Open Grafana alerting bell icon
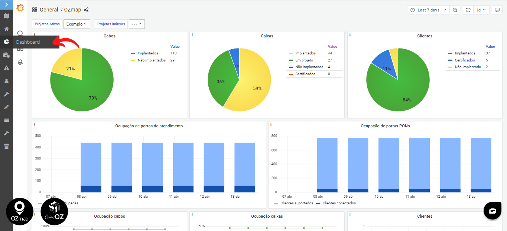Image resolution: width=507 pixels, height=231 pixels. tap(20, 62)
